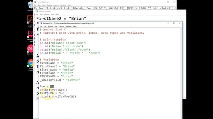Screen dimensions: 213x119
Task: Close the Python Shell window
Action: [x=174, y=2]
